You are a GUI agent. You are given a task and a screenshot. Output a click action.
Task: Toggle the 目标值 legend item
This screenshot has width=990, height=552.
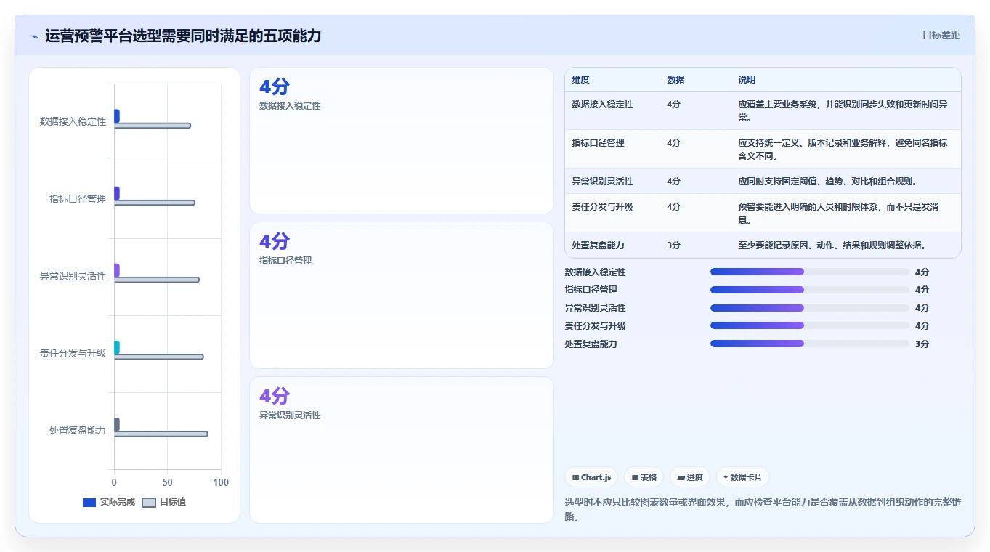pyautogui.click(x=164, y=502)
